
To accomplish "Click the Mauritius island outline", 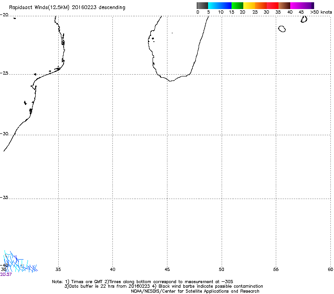I will tap(304, 19).
